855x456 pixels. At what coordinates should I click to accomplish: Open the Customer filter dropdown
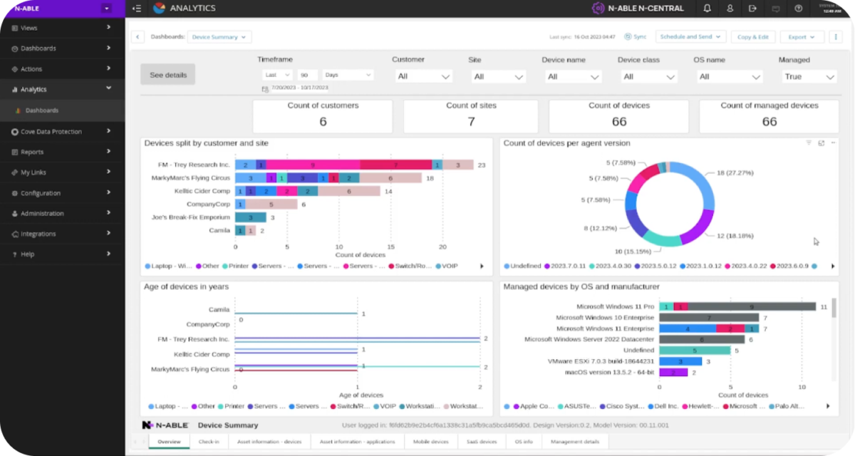coord(423,76)
